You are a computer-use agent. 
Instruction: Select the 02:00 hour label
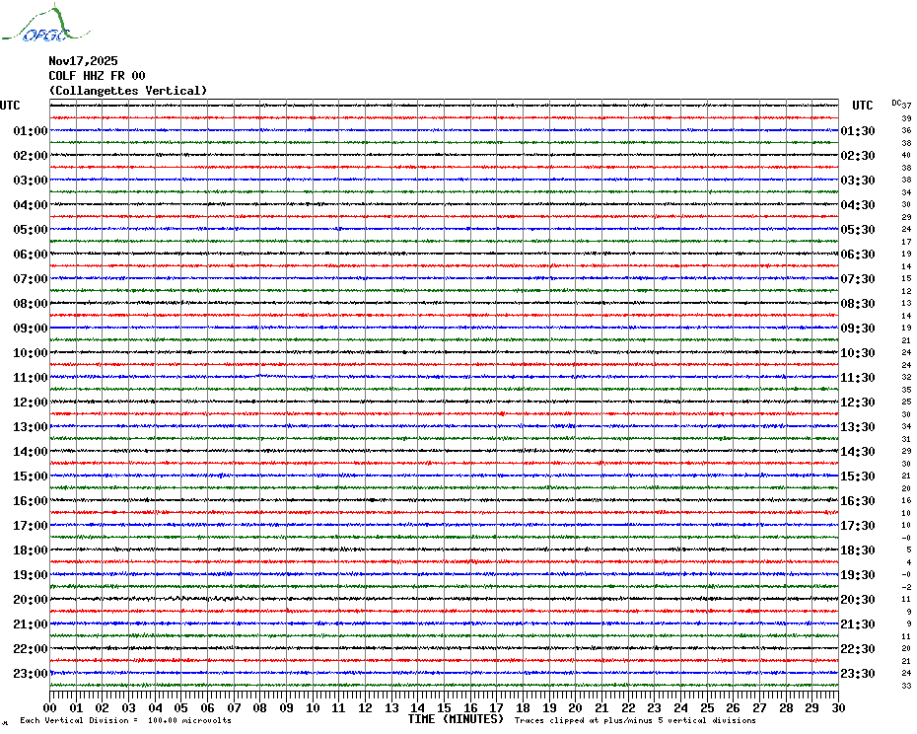(31, 155)
